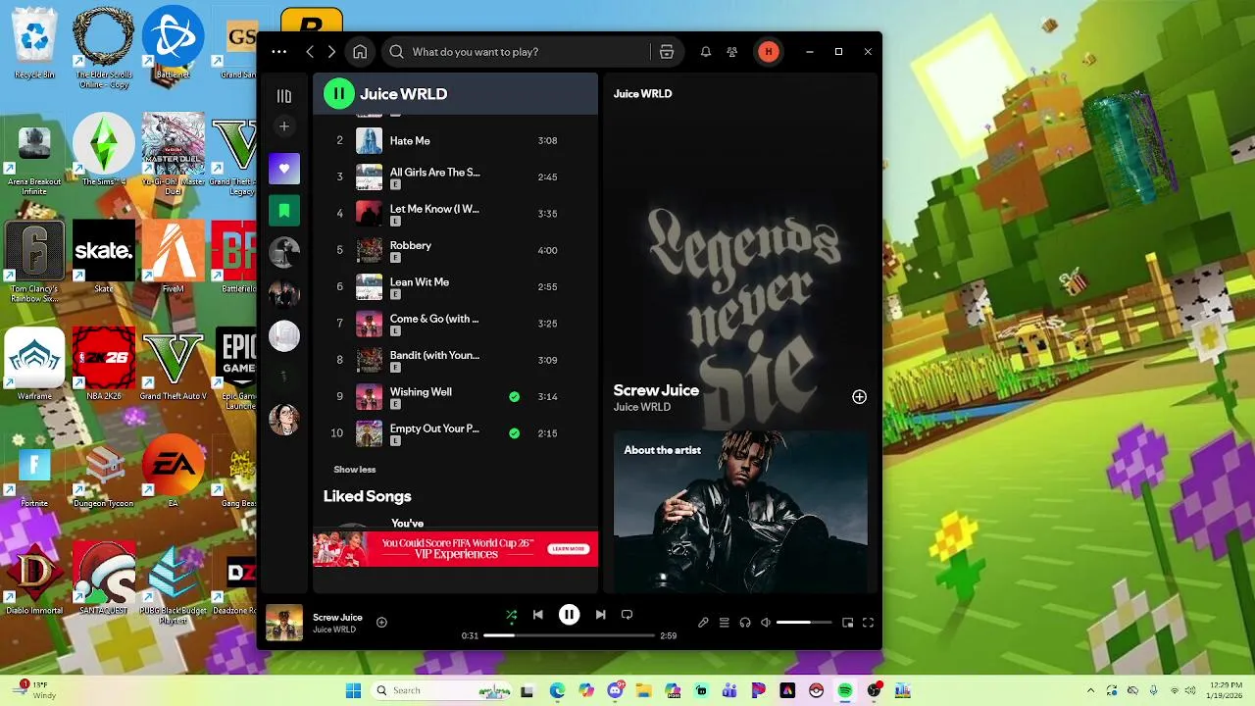The height and width of the screenshot is (706, 1255).
Task: Open the white album cover playlist in sidebar
Action: pyautogui.click(x=284, y=336)
